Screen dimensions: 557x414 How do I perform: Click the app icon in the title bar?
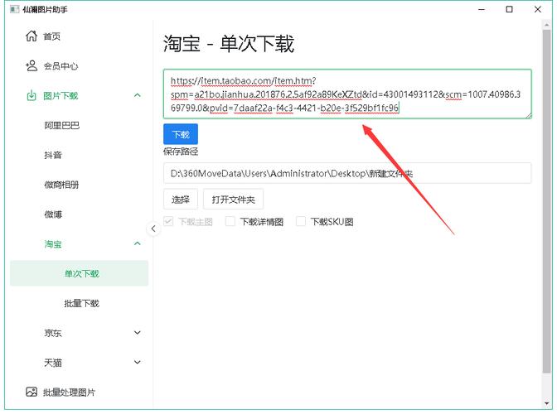(x=14, y=9)
